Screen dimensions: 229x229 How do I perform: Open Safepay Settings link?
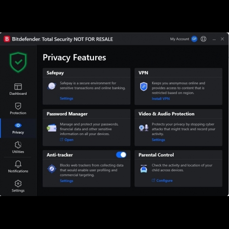point(66,98)
